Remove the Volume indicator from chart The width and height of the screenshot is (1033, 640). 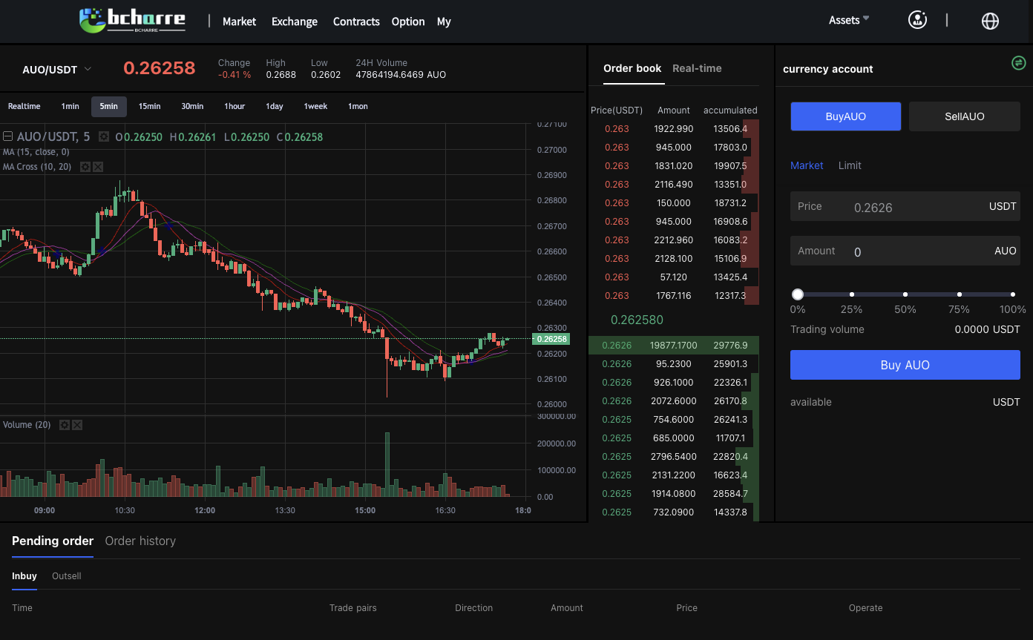[77, 425]
